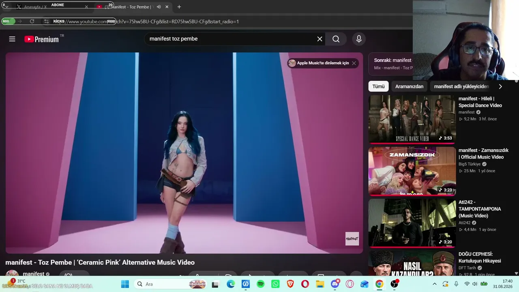
Task: Click the video player area
Action: (184, 153)
